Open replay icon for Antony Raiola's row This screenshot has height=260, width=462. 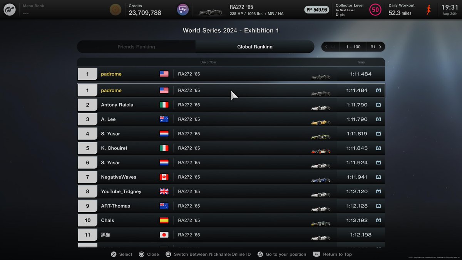tap(378, 105)
